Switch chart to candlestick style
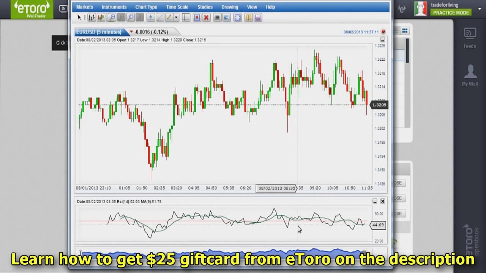This screenshot has height=273, width=486. 101,17
